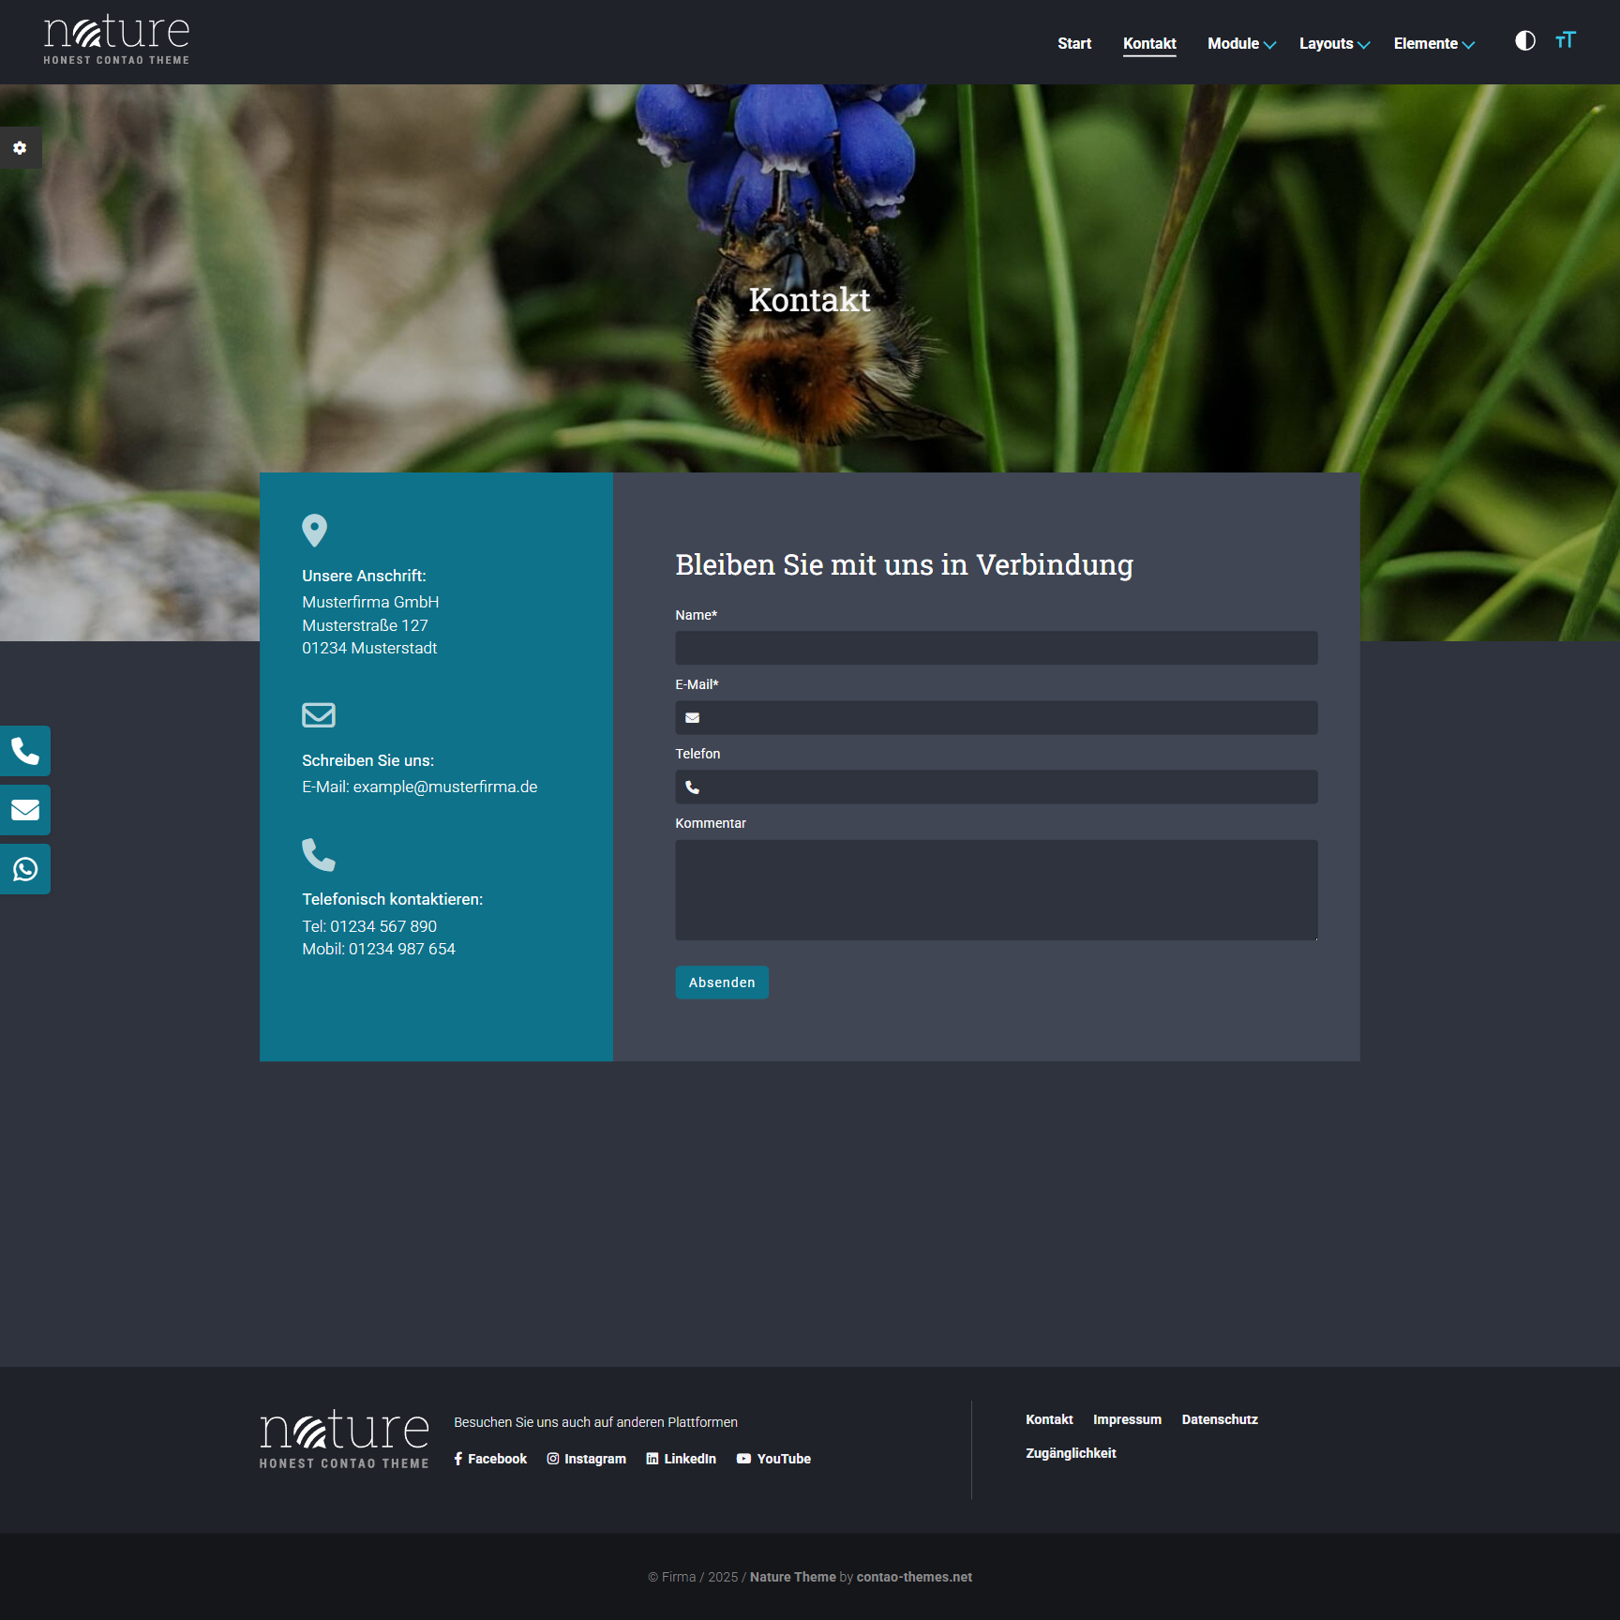Image resolution: width=1620 pixels, height=1620 pixels.
Task: Open the footer Kontakt link
Action: pyautogui.click(x=1049, y=1419)
